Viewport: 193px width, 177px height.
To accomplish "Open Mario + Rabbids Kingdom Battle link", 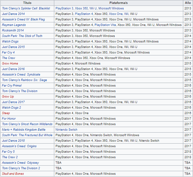I will (24, 130).
